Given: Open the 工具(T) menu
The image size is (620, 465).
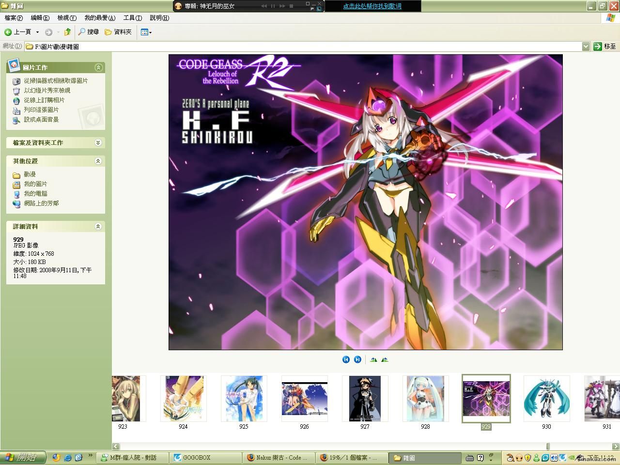Looking at the screenshot, I should tap(133, 18).
